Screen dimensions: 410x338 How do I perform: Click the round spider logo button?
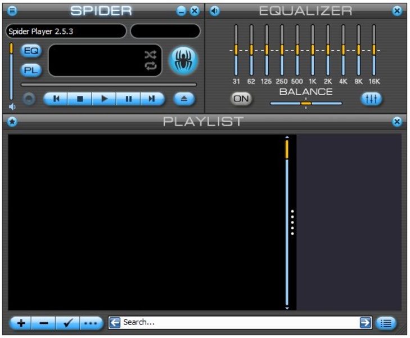pyautogui.click(x=183, y=60)
